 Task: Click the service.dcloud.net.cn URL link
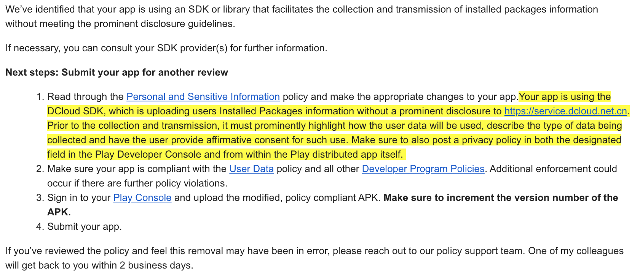coord(565,111)
